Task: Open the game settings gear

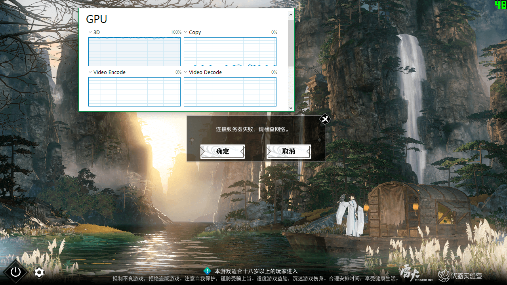Action: coord(39,272)
